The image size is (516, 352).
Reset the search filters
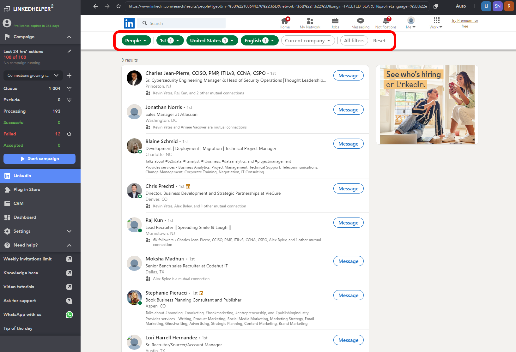tap(379, 40)
